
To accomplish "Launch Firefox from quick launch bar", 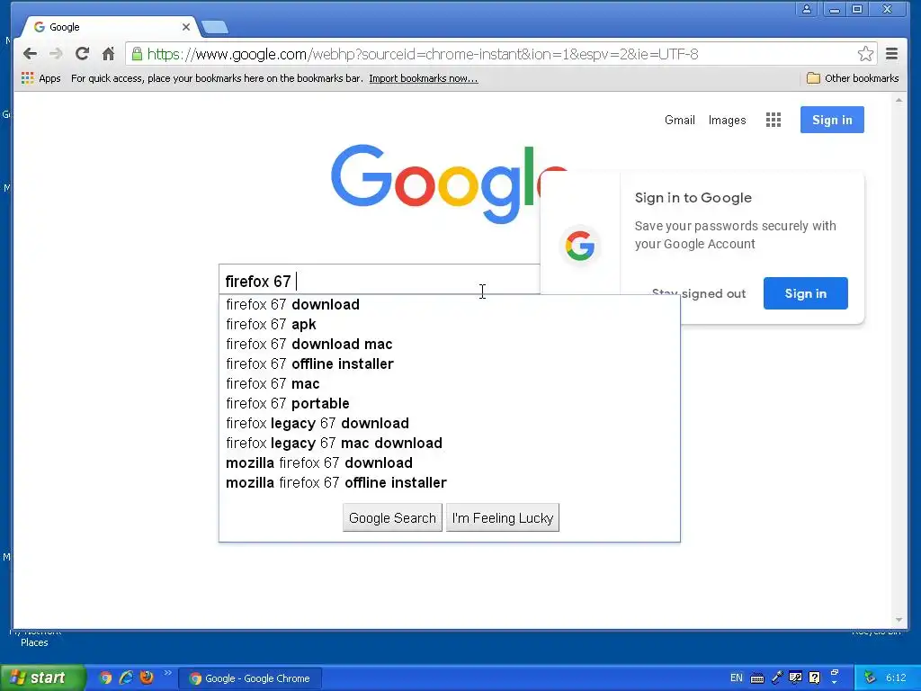I will pyautogui.click(x=147, y=678).
